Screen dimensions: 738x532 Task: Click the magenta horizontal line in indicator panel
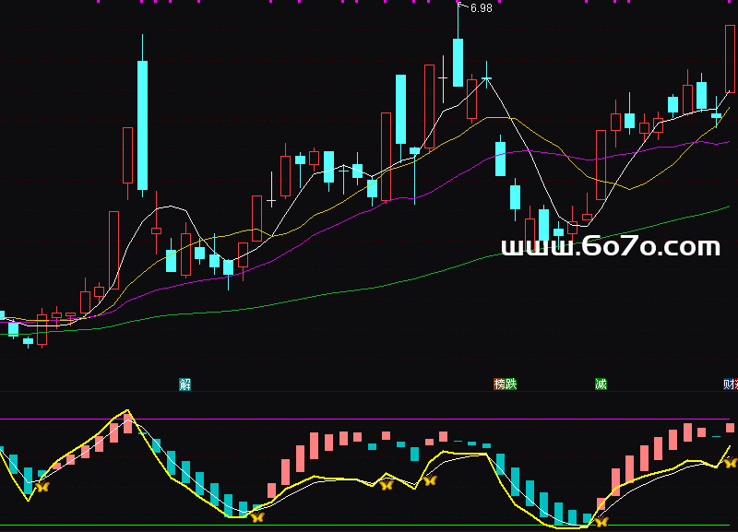[x=369, y=420]
